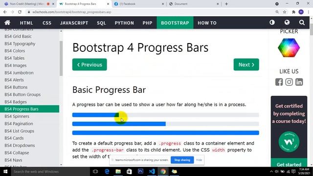313x176 pixels.
Task: Open Photoshop from taskbar
Action: click(140, 172)
